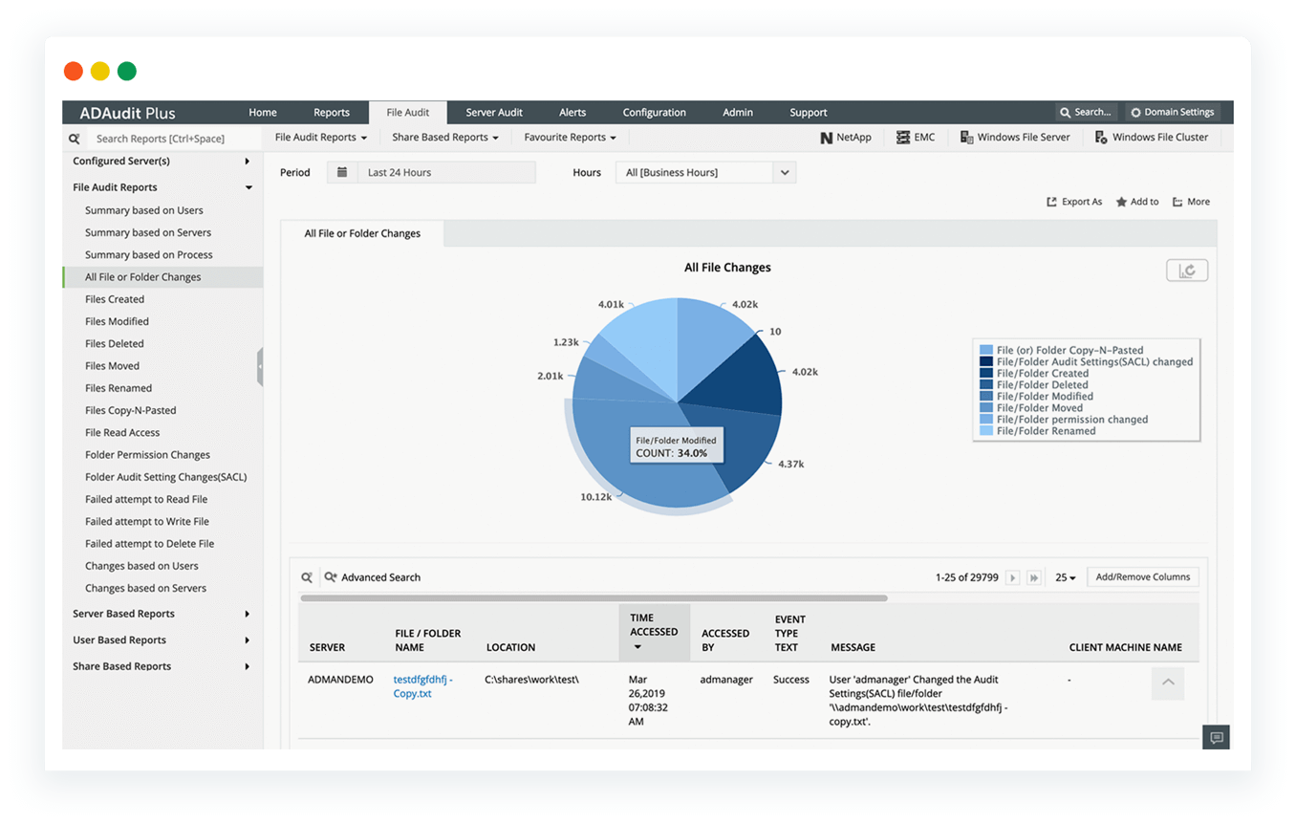This screenshot has width=1296, height=824.
Task: Open the More options icon
Action: point(1178,202)
